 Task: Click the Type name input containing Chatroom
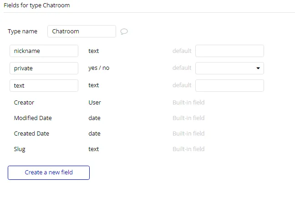tap(81, 31)
